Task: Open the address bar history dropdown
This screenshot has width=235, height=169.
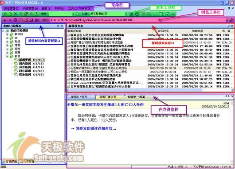Action: pos(227,20)
